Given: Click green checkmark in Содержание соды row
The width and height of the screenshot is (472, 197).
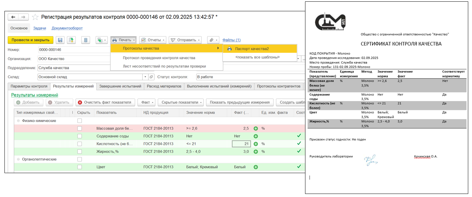Looking at the screenshot, I should click(x=299, y=136).
